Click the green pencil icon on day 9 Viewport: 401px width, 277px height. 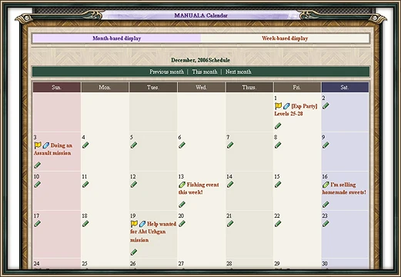[x=326, y=145]
